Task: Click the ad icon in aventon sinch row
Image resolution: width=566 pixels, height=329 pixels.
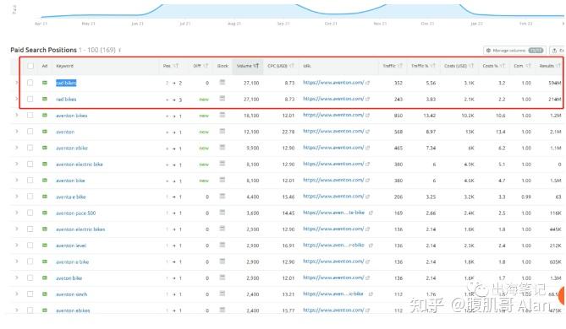Action: click(45, 294)
